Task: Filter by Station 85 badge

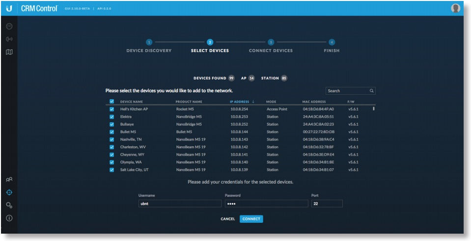Action: (284, 79)
